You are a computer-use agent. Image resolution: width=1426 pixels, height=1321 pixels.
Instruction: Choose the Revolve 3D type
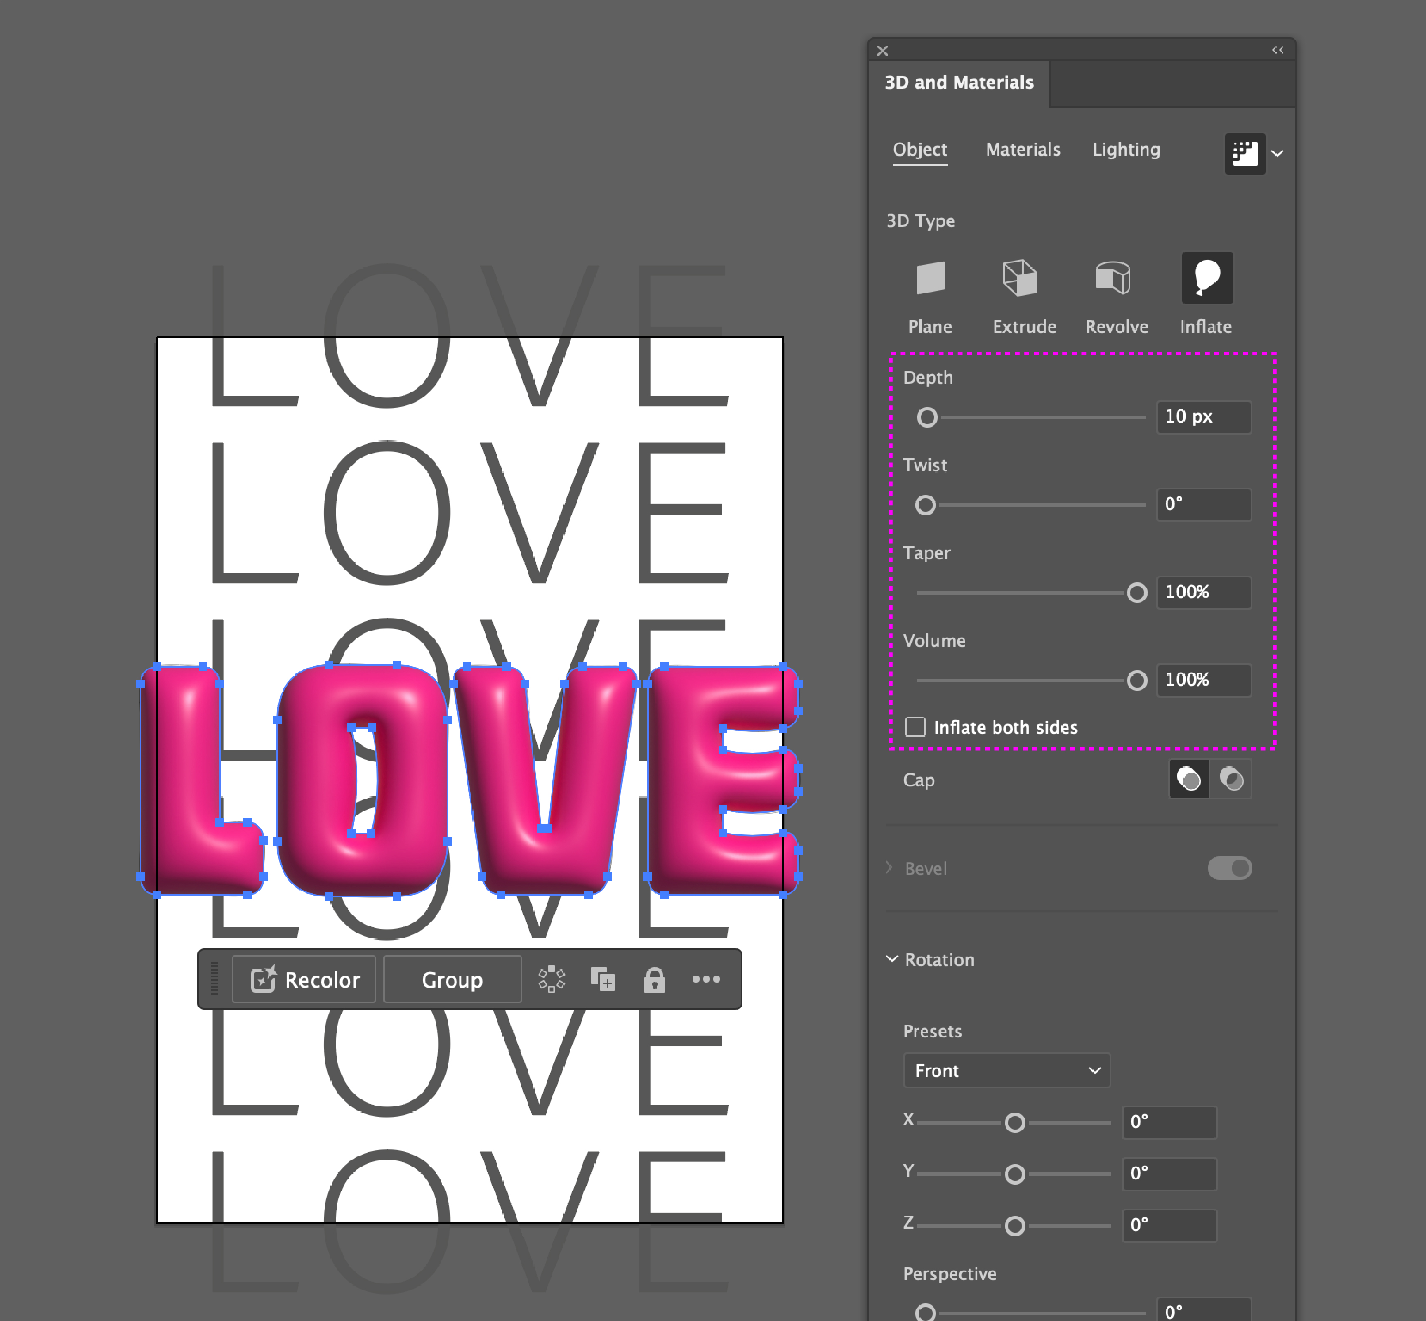pos(1113,279)
